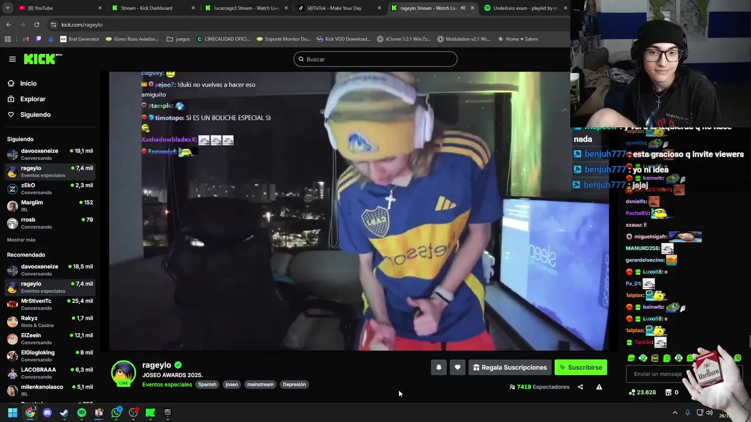Screen dimensions: 751x422
Task: Go to Inicio in sidebar
Action: coord(28,83)
